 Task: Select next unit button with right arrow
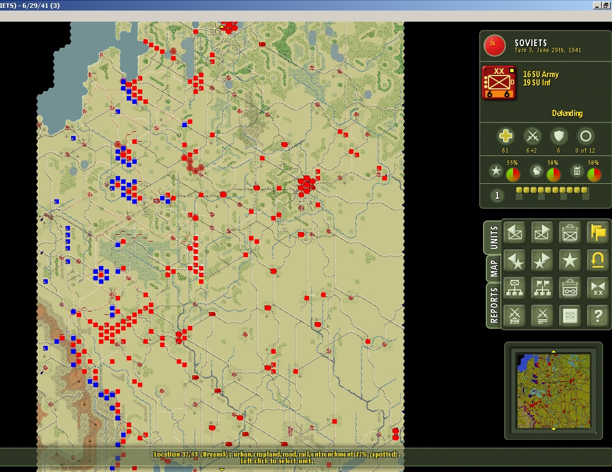pyautogui.click(x=542, y=232)
